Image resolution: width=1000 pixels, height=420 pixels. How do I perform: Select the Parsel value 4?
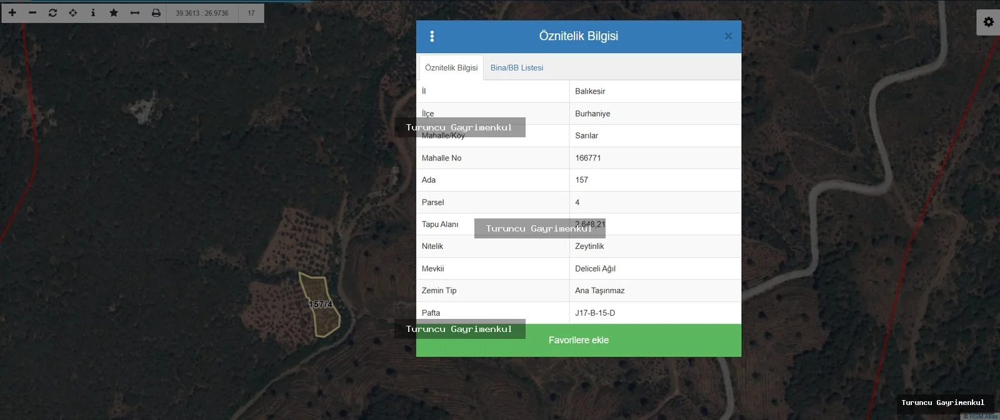(655, 202)
